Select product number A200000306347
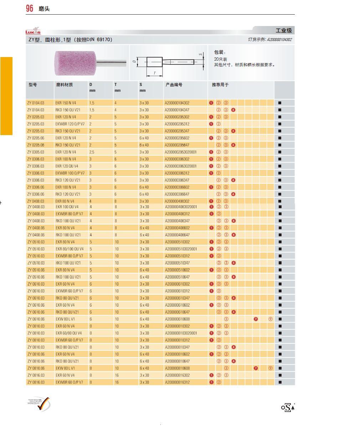 (x=177, y=180)
